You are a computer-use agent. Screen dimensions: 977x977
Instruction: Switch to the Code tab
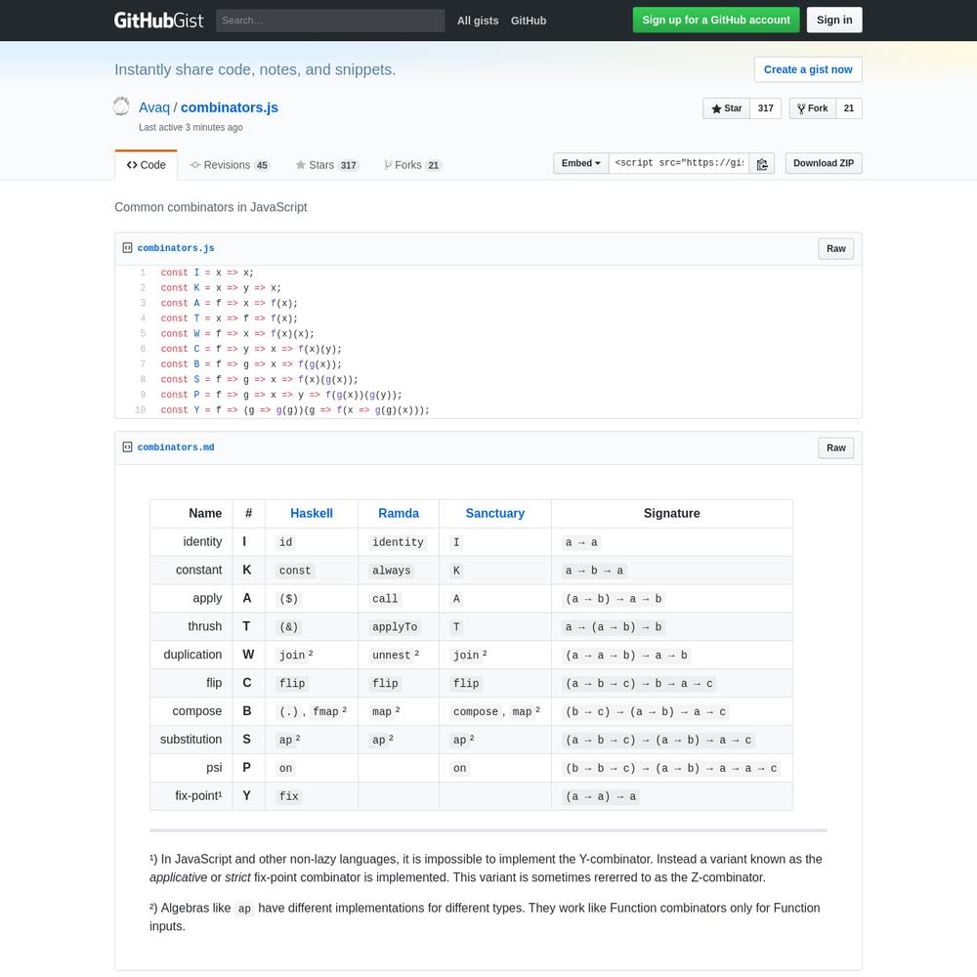(x=146, y=165)
